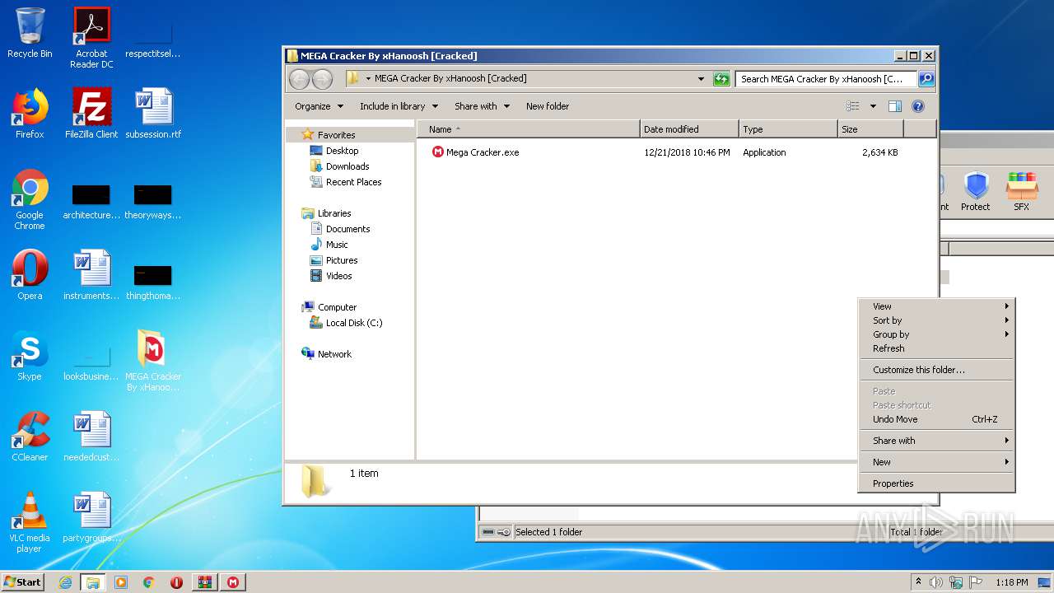Open Share with submenu in context menu
Image resolution: width=1054 pixels, height=593 pixels.
(x=936, y=441)
